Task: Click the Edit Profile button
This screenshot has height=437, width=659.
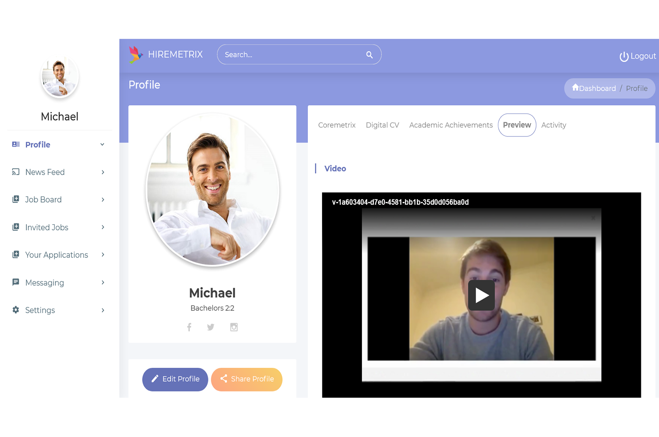Action: (175, 379)
